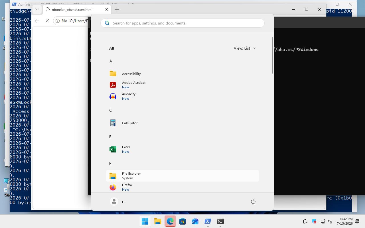The height and width of the screenshot is (228, 365).
Task: Open File Explorer from the taskbar
Action: (157, 221)
